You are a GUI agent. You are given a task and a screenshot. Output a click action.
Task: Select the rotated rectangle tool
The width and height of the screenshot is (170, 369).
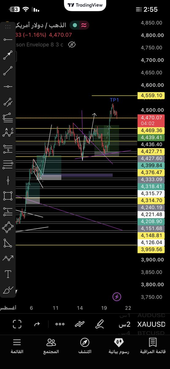click(x=8, y=227)
